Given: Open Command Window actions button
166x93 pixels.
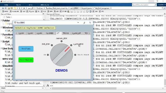Looking at the screenshot, I should pos(165,14).
